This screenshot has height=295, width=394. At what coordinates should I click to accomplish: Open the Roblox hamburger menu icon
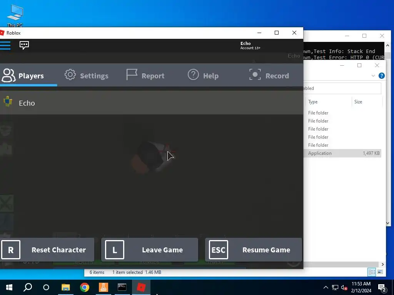click(x=5, y=45)
